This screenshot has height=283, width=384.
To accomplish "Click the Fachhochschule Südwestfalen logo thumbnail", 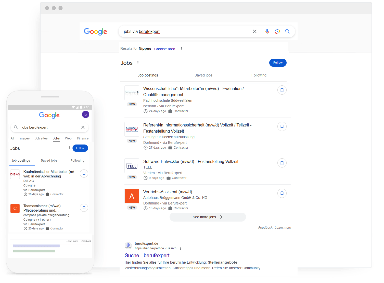I will click(x=132, y=93).
